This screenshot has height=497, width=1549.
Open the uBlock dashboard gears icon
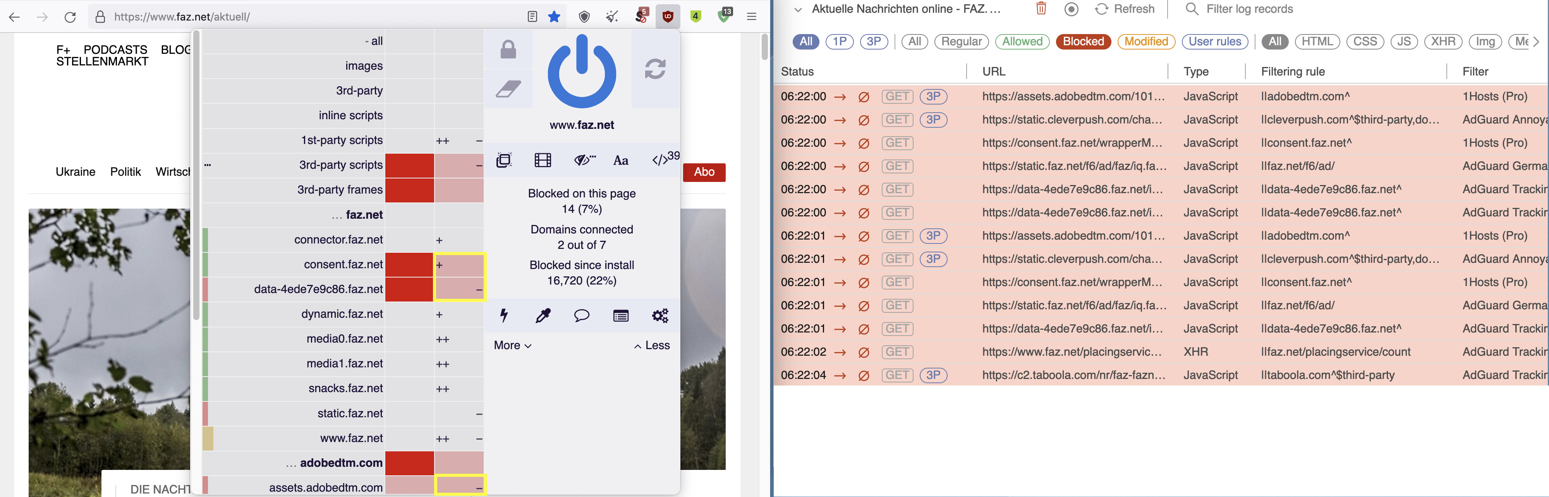pyautogui.click(x=660, y=315)
